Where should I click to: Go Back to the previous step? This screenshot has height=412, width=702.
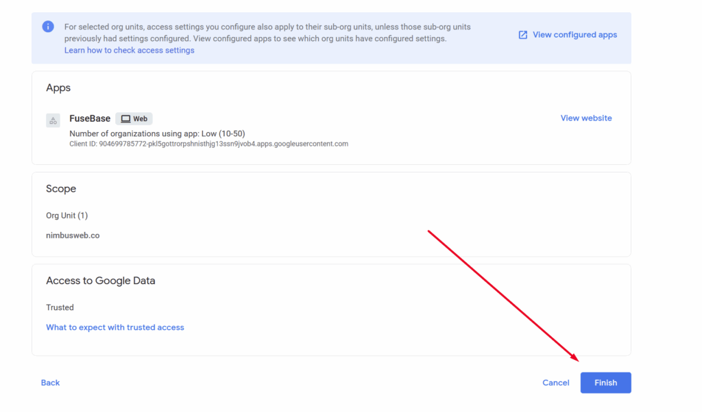point(50,383)
